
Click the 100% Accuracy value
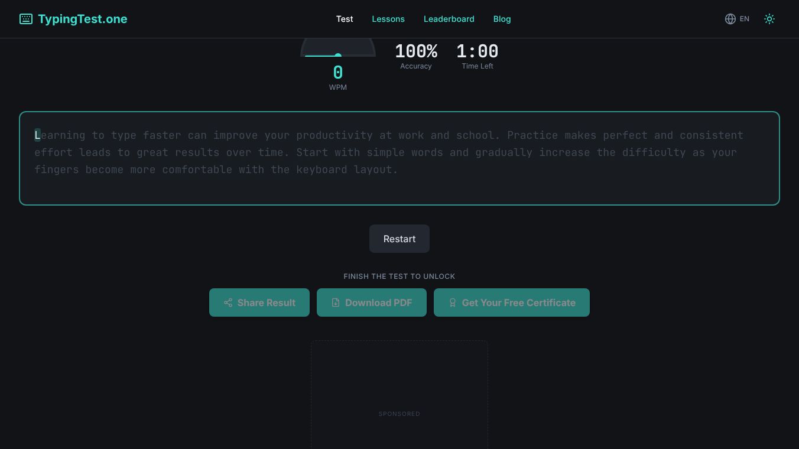click(x=416, y=51)
